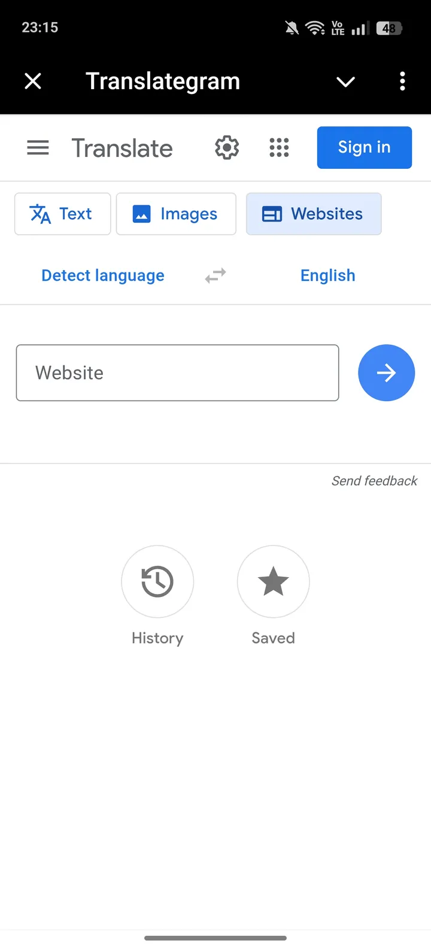Open the hamburger main menu
The image size is (431, 949).
38,147
